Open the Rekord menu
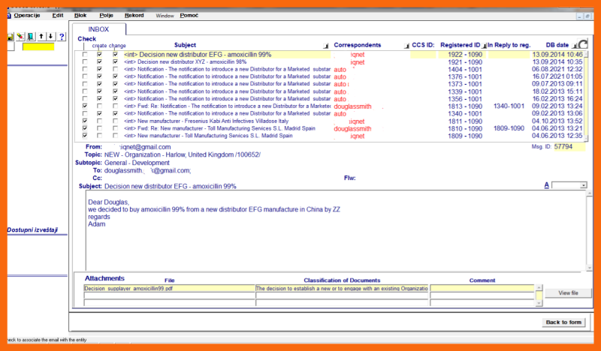 click(134, 15)
